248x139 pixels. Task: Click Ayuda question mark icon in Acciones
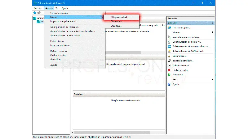(x=169, y=84)
